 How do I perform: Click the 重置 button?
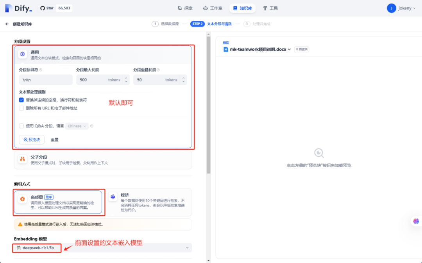(55, 140)
